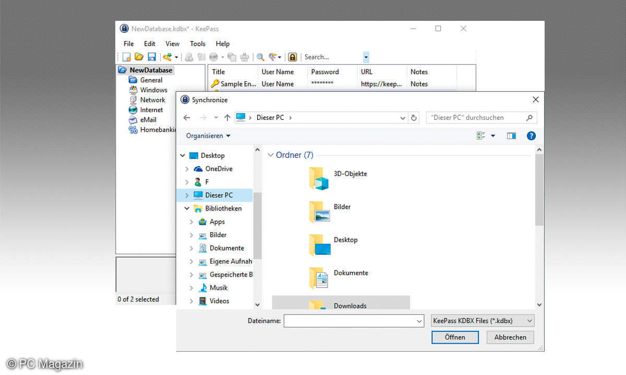Image resolution: width=626 pixels, height=375 pixels.
Task: Click the Öffnen button
Action: tap(455, 337)
